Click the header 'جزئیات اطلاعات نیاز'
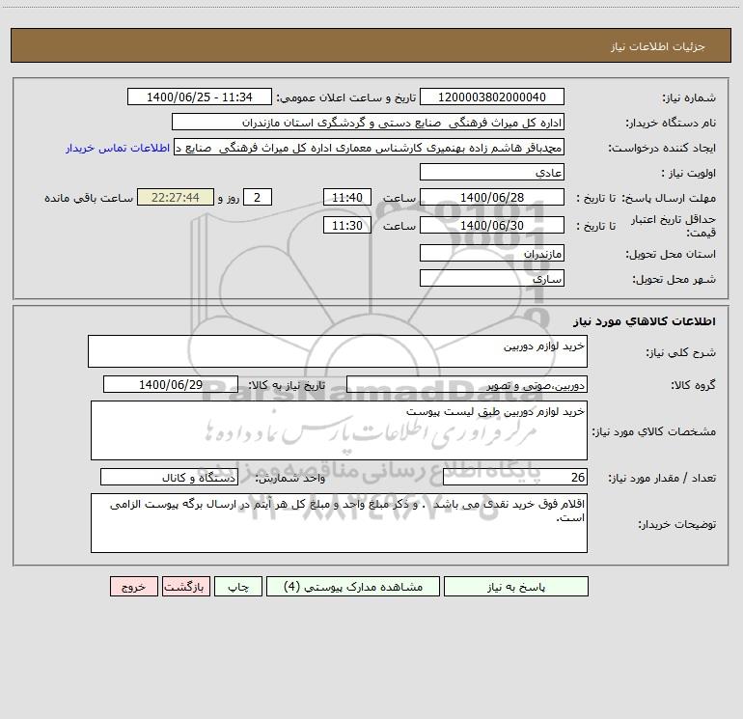This screenshot has width=743, height=719. point(658,46)
